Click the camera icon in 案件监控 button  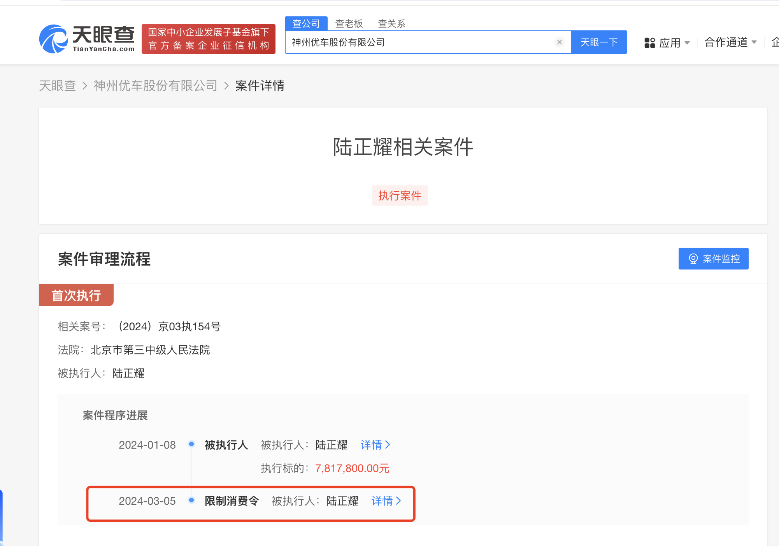(693, 259)
